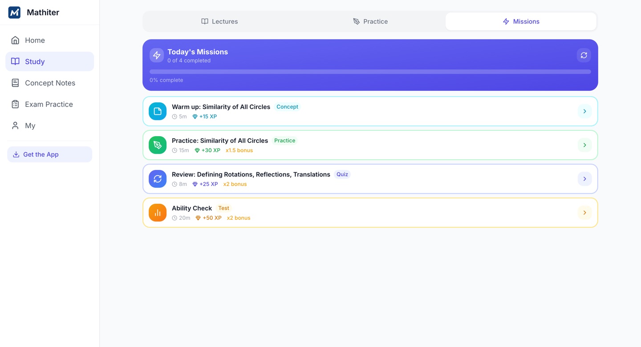This screenshot has height=347, width=641.
Task: Open Warm up: Similarity of All Circles
Action: tap(370, 111)
